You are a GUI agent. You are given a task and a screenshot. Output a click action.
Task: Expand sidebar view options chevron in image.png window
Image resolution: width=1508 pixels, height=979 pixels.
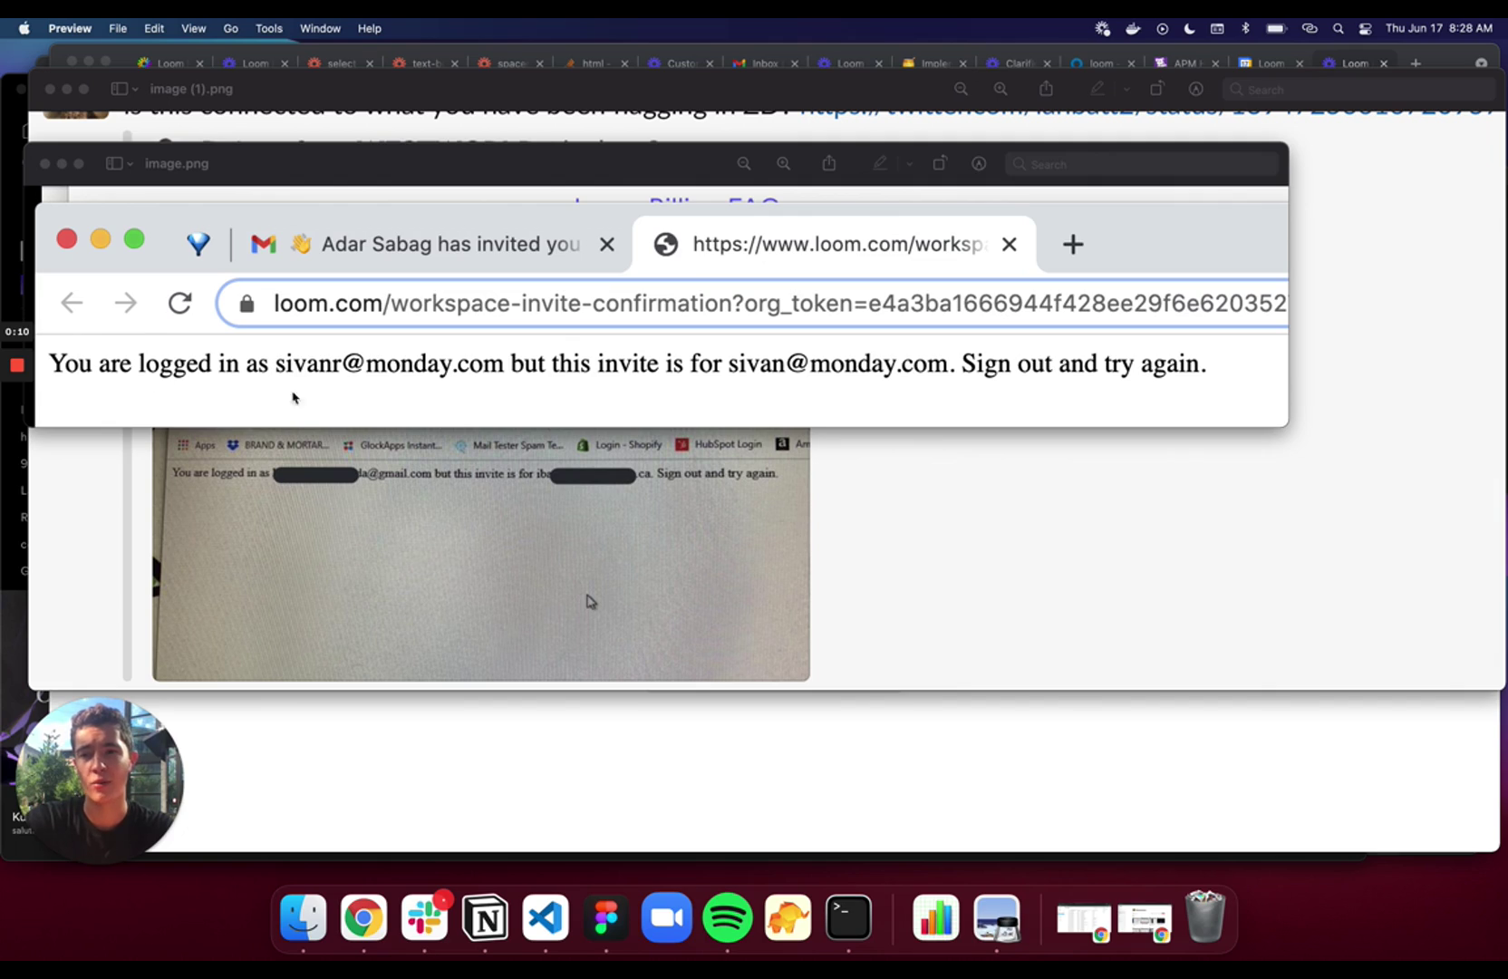130,164
